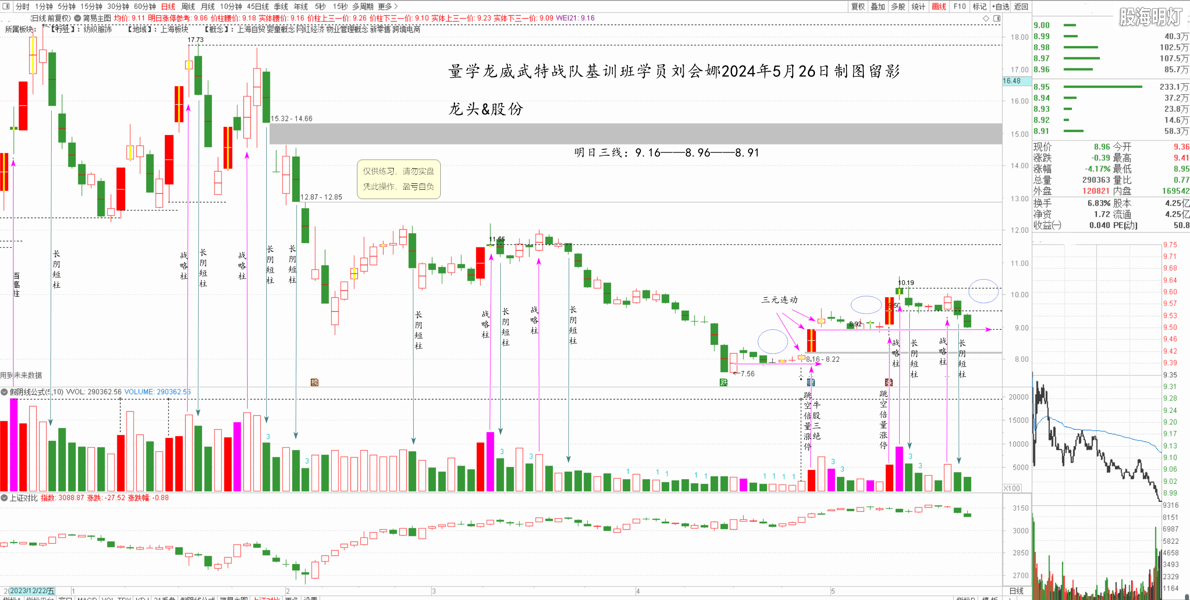
Task: Select the 45日线 period
Action: coord(258,6)
